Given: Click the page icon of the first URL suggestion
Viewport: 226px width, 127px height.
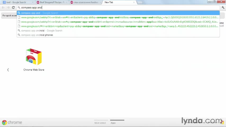Looking at the screenshot, I should pyautogui.click(x=19, y=17).
